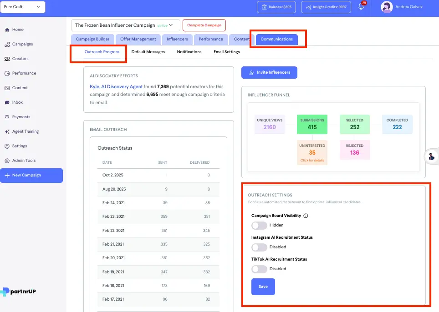Click the Feb 20, 2021 row
This screenshot has width=439, height=312.
coord(158,258)
